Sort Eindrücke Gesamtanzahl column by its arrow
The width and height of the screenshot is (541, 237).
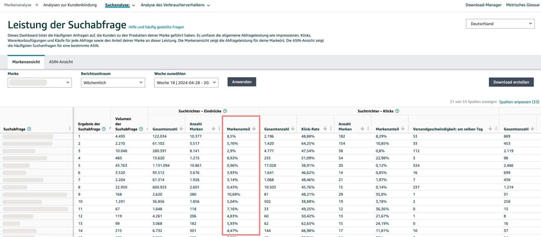pyautogui.click(x=181, y=129)
